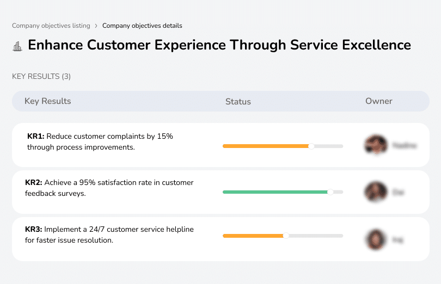The width and height of the screenshot is (441, 284).
Task: Click the Owner column header
Action: click(378, 101)
